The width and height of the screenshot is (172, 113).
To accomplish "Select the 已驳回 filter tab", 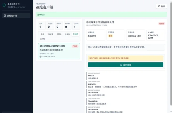I will click(75, 34).
